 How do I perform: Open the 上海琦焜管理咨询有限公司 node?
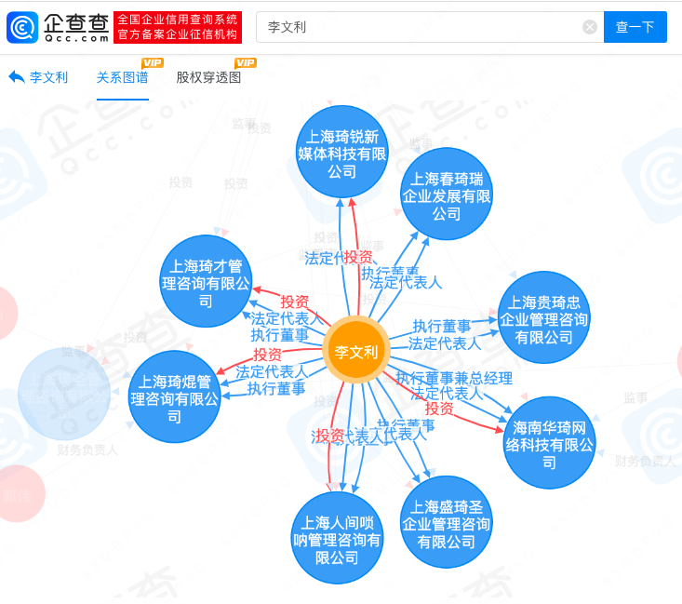174,397
